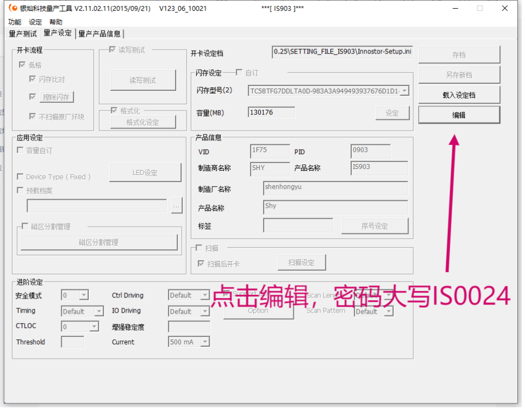
Task: Click the 扫描设定 scan settings button
Action: click(x=301, y=262)
